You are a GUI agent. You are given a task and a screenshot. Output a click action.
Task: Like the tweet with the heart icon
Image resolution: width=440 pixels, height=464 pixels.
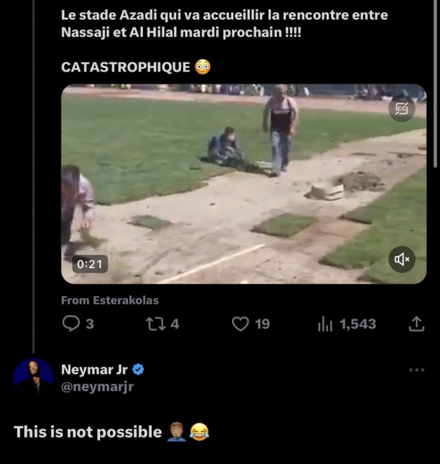[240, 324]
